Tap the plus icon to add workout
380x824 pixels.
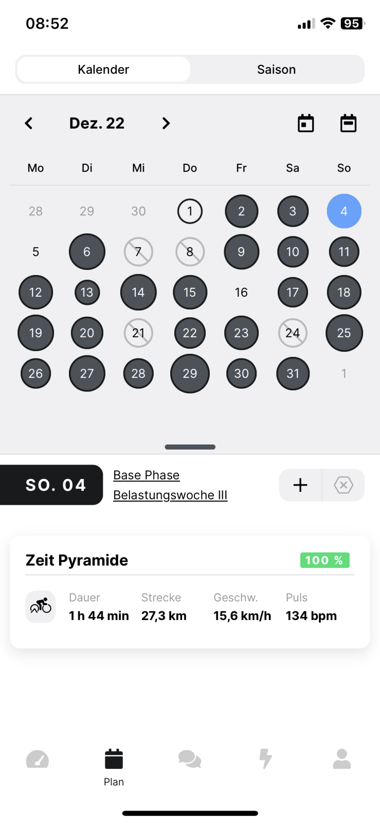point(300,485)
